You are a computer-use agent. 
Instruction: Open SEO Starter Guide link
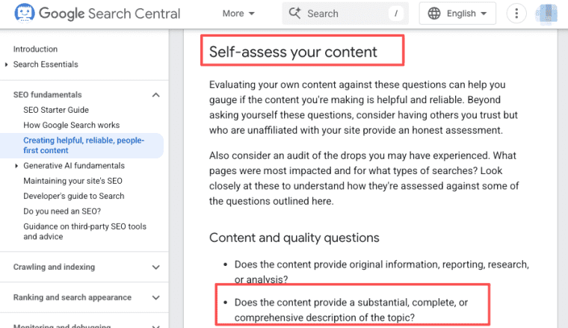56,110
